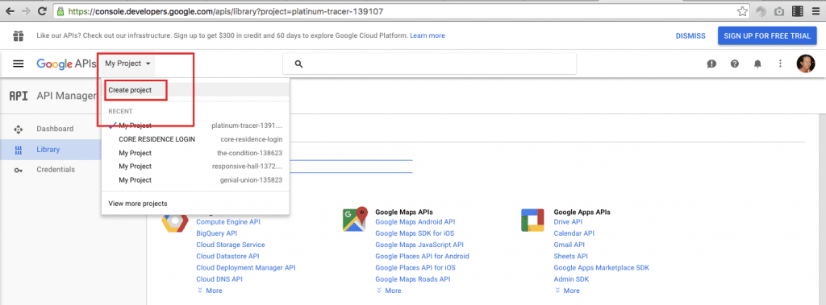826x305 pixels.
Task: Click the Google Maps APIs icon
Action: click(355, 220)
